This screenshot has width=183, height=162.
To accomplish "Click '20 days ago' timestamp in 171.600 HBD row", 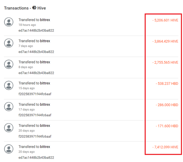I will pyautogui.click(x=27, y=131).
